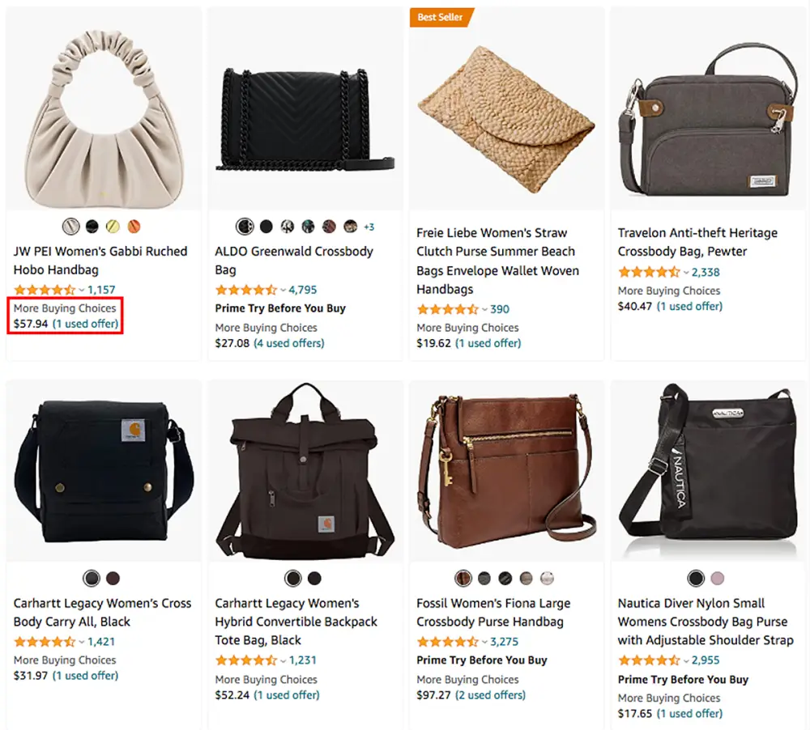Image resolution: width=810 pixels, height=730 pixels.
Task: Select the beige color swatch under the JW PEI handbag
Action: [x=70, y=227]
